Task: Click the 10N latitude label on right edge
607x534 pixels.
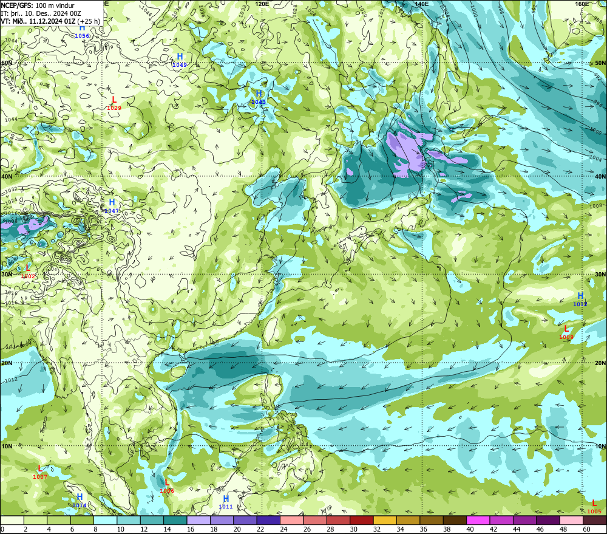Action: pyautogui.click(x=600, y=447)
